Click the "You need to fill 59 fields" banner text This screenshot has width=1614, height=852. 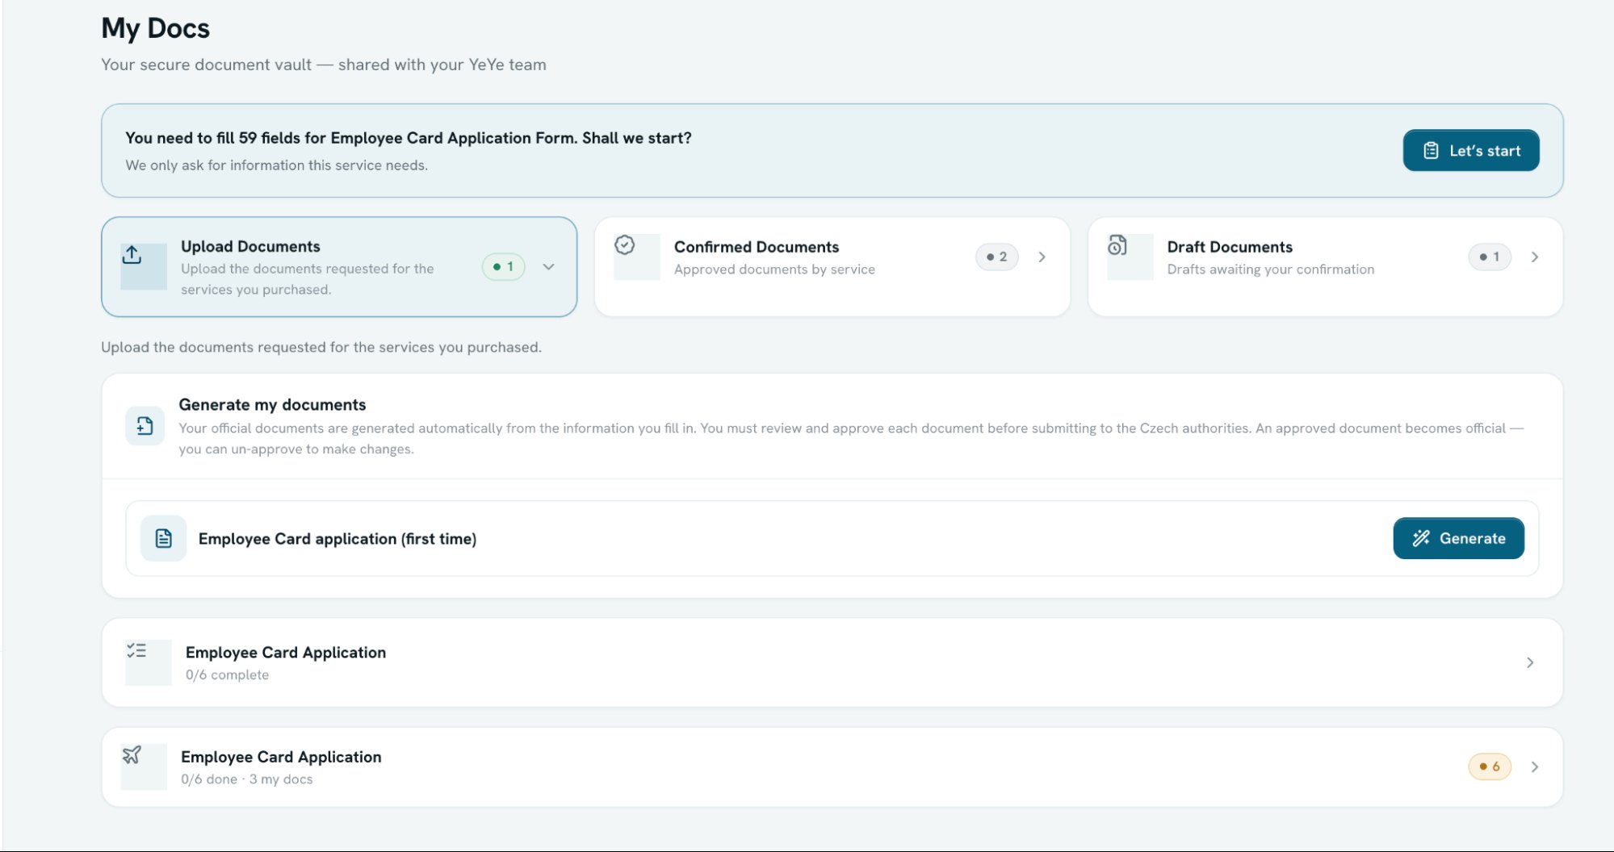[x=408, y=138]
